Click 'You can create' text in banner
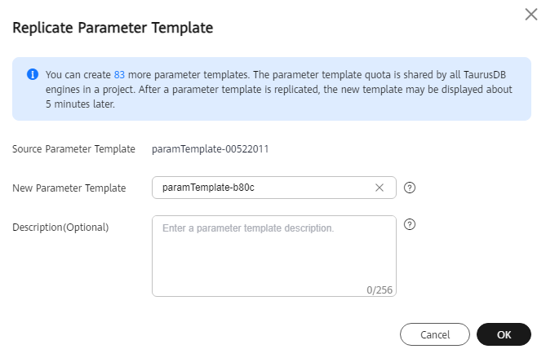Viewport: 546px width, 358px height. click(x=78, y=75)
